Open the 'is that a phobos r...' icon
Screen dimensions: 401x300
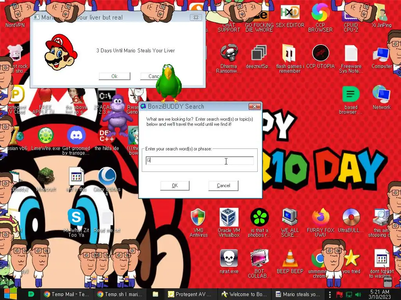259,223
